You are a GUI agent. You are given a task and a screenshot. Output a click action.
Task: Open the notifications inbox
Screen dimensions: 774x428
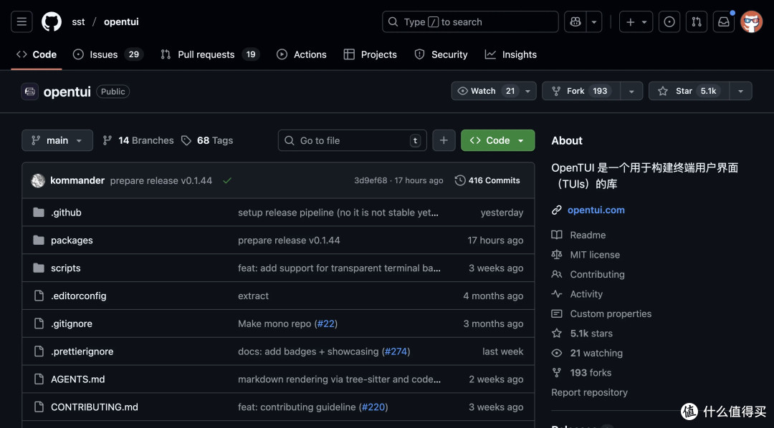724,21
